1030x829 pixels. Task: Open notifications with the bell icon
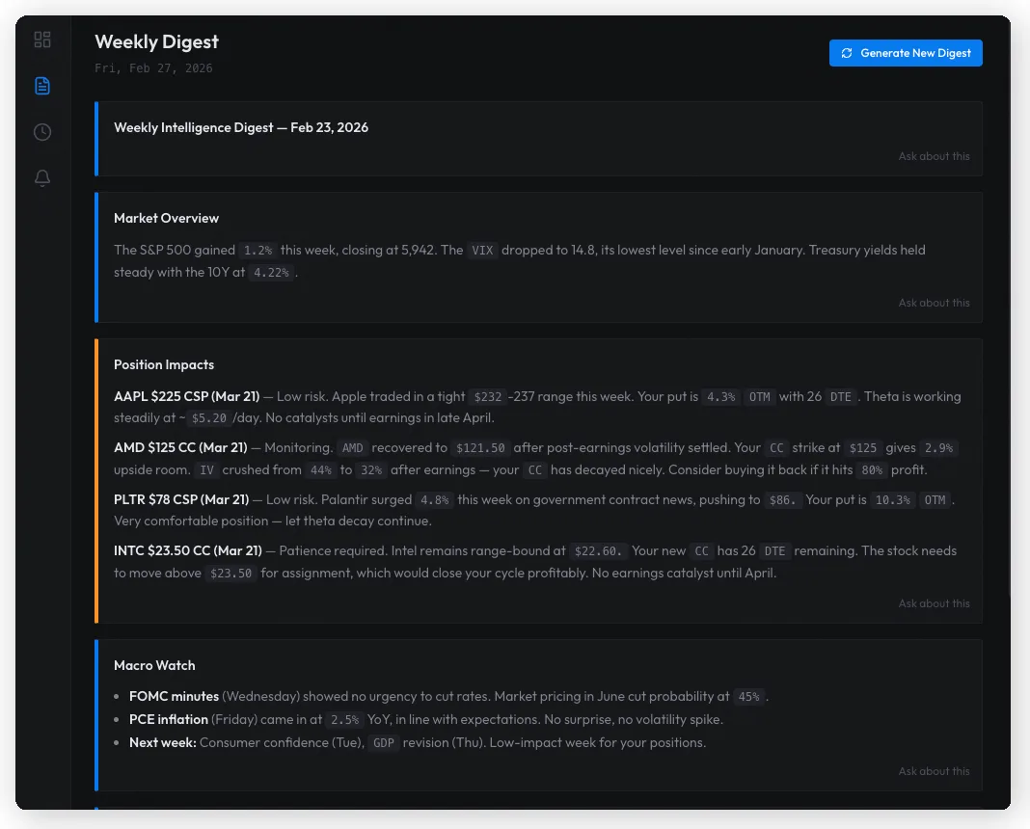pos(42,178)
